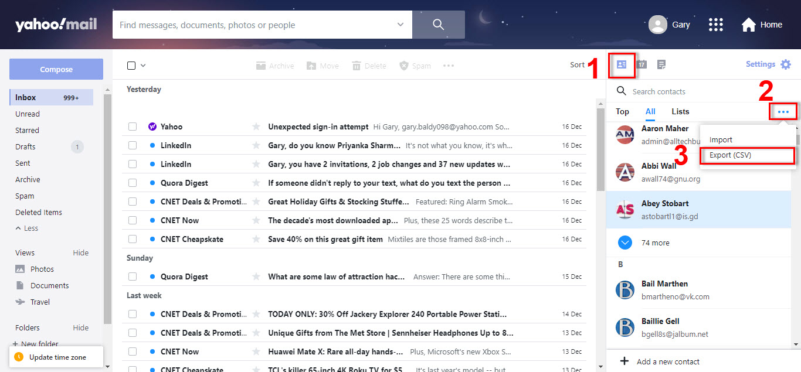Image resolution: width=801 pixels, height=372 pixels.
Task: Click the Home house icon
Action: click(x=748, y=25)
